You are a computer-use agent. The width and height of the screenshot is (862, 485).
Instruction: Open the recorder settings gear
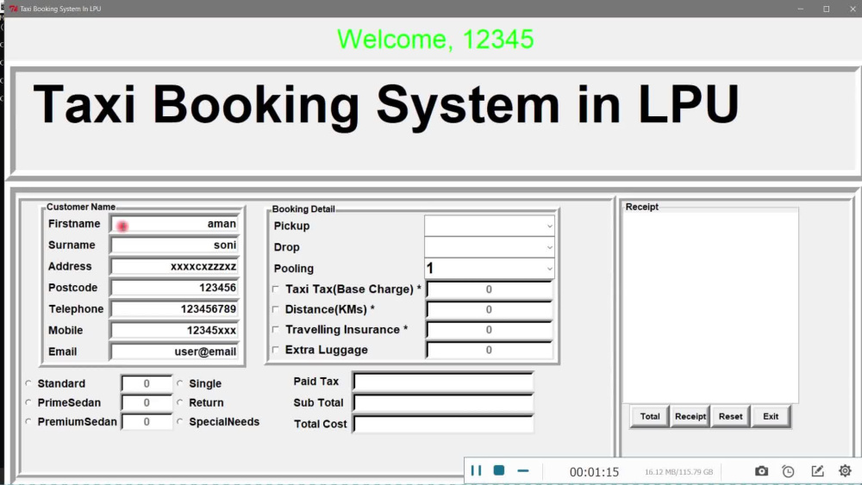tap(845, 470)
